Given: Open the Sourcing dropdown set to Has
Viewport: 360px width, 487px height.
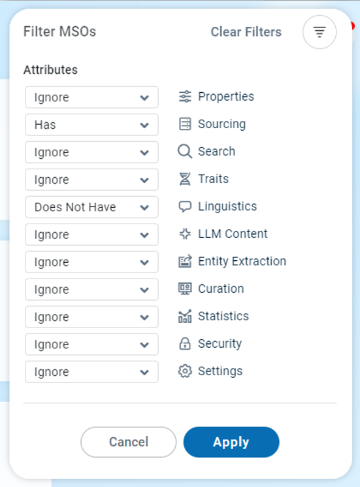Looking at the screenshot, I should point(91,125).
